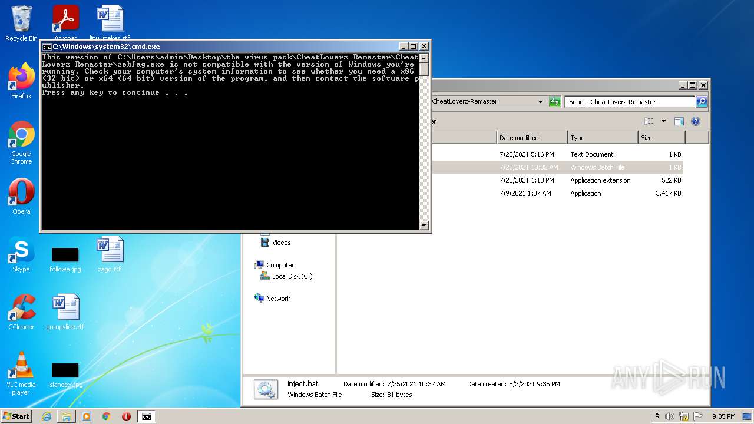Open Opera from the taskbar
The height and width of the screenshot is (424, 754).
tap(126, 416)
